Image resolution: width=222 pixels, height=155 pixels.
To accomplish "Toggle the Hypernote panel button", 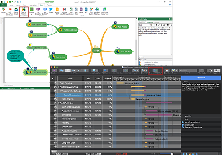I will (217, 71).
